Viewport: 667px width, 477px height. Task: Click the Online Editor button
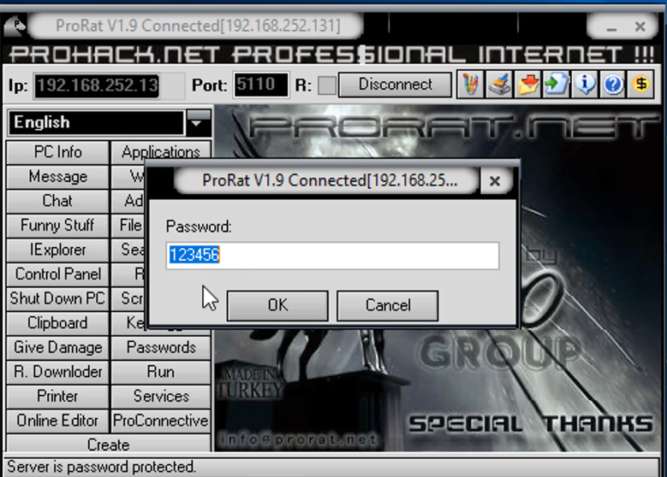point(58,421)
